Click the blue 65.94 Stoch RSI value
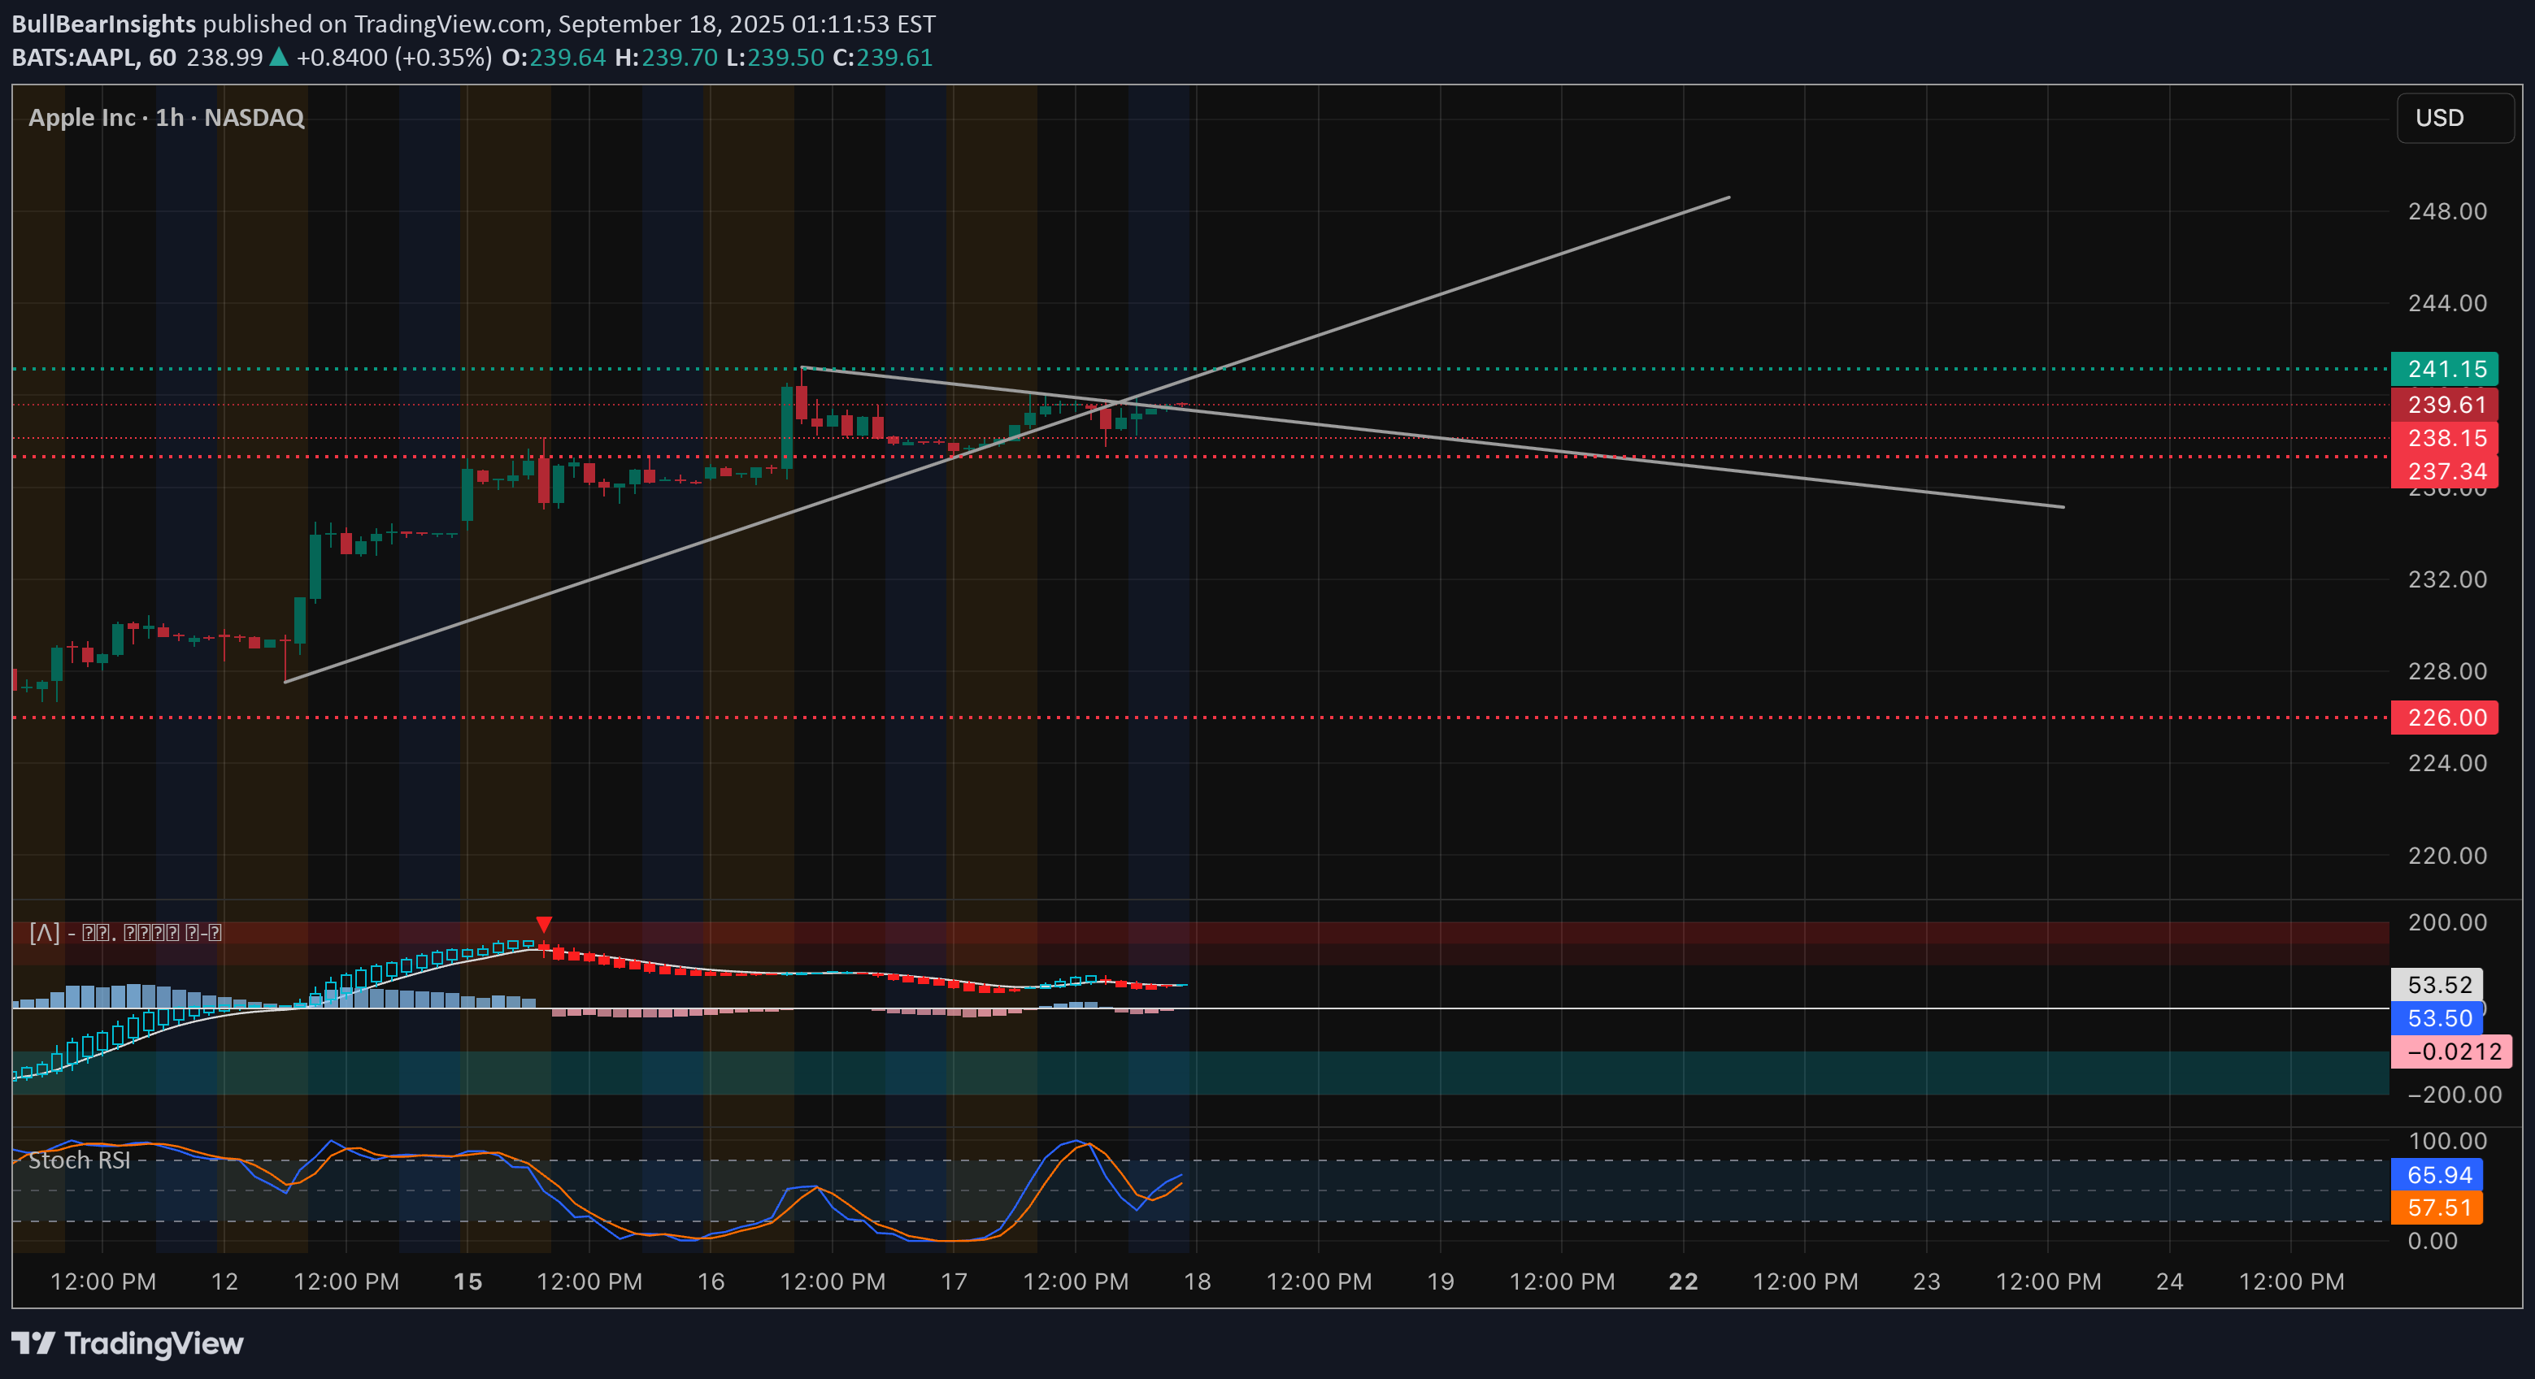 (x=2437, y=1174)
